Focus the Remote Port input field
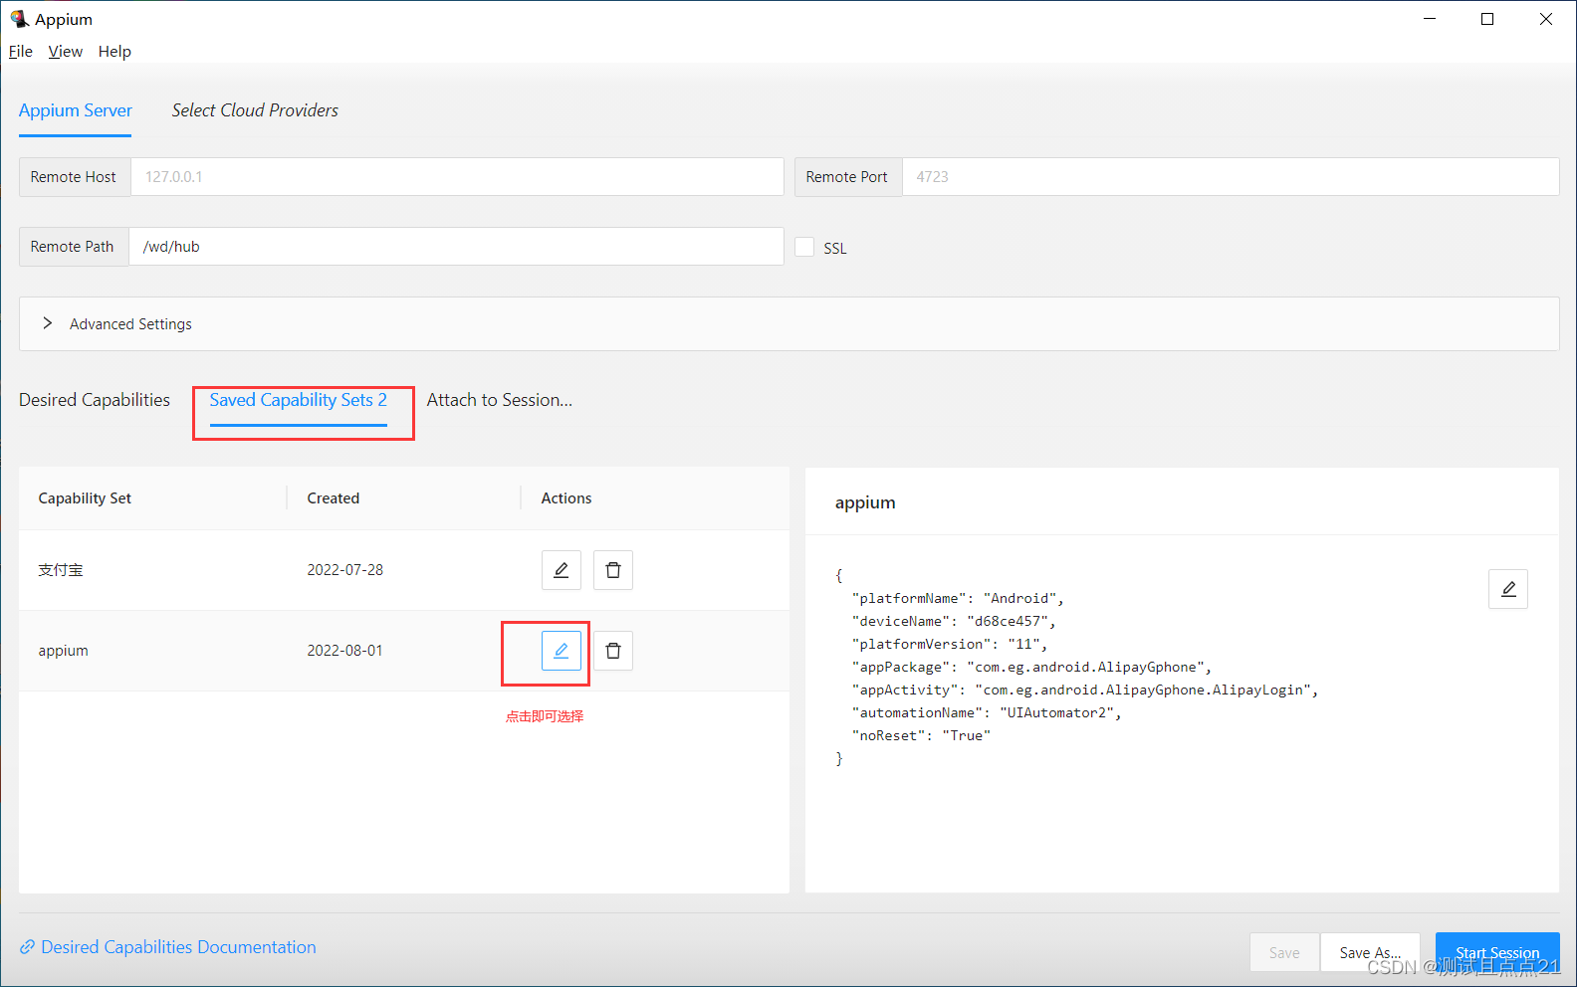The height and width of the screenshot is (987, 1577). [x=1231, y=177]
